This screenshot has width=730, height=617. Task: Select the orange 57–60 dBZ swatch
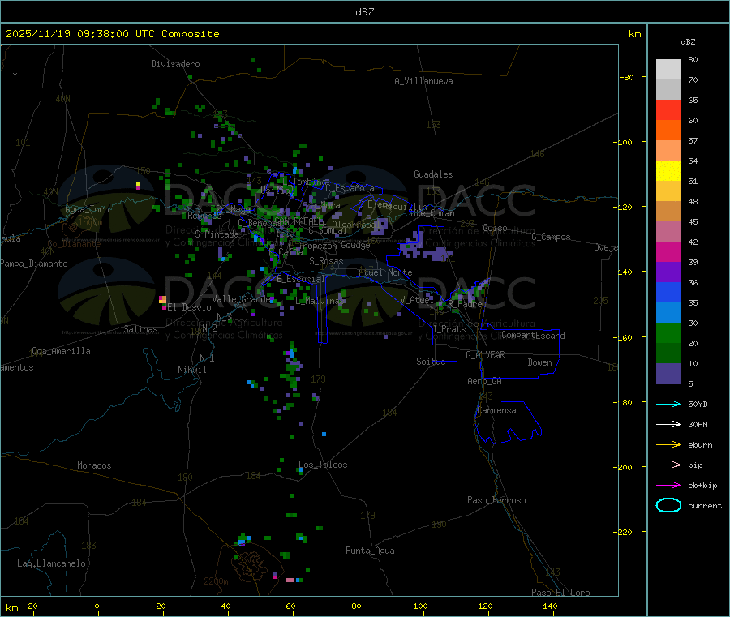click(x=668, y=130)
